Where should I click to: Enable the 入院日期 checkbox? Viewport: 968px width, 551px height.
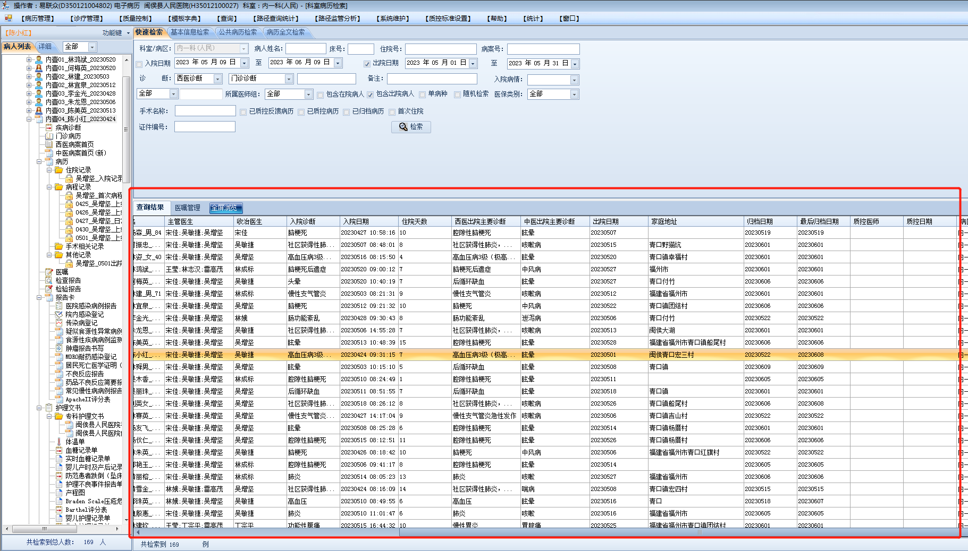pos(139,64)
